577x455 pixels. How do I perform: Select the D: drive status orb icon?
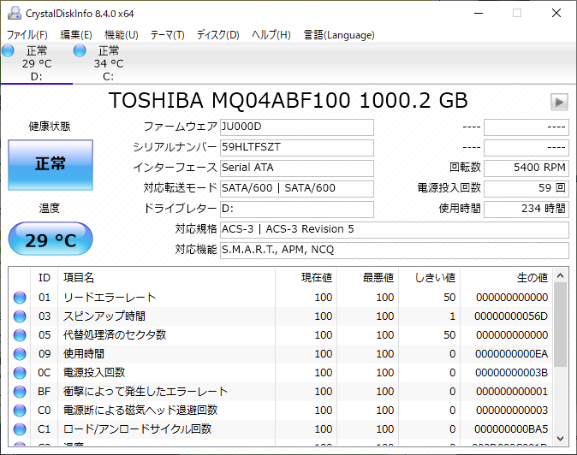(8, 50)
